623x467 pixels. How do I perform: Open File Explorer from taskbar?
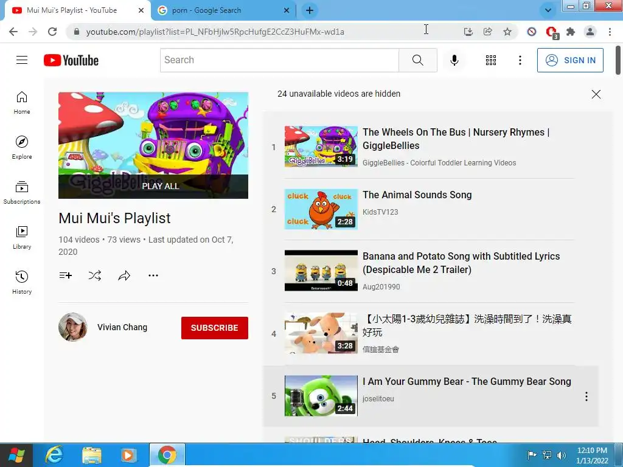pos(92,455)
